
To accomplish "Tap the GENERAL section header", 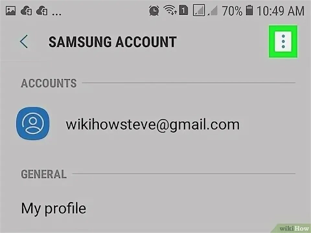I will click(x=44, y=174).
